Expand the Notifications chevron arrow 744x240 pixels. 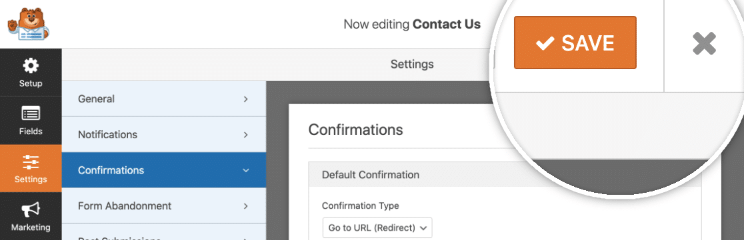pos(246,135)
